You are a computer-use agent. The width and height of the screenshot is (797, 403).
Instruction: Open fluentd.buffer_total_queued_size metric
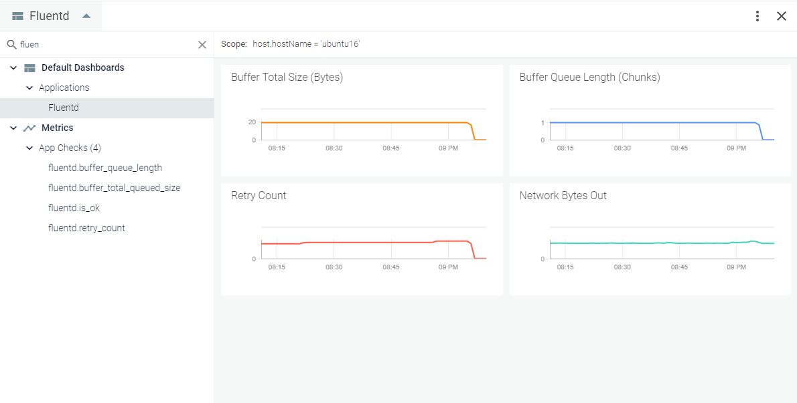tap(115, 188)
